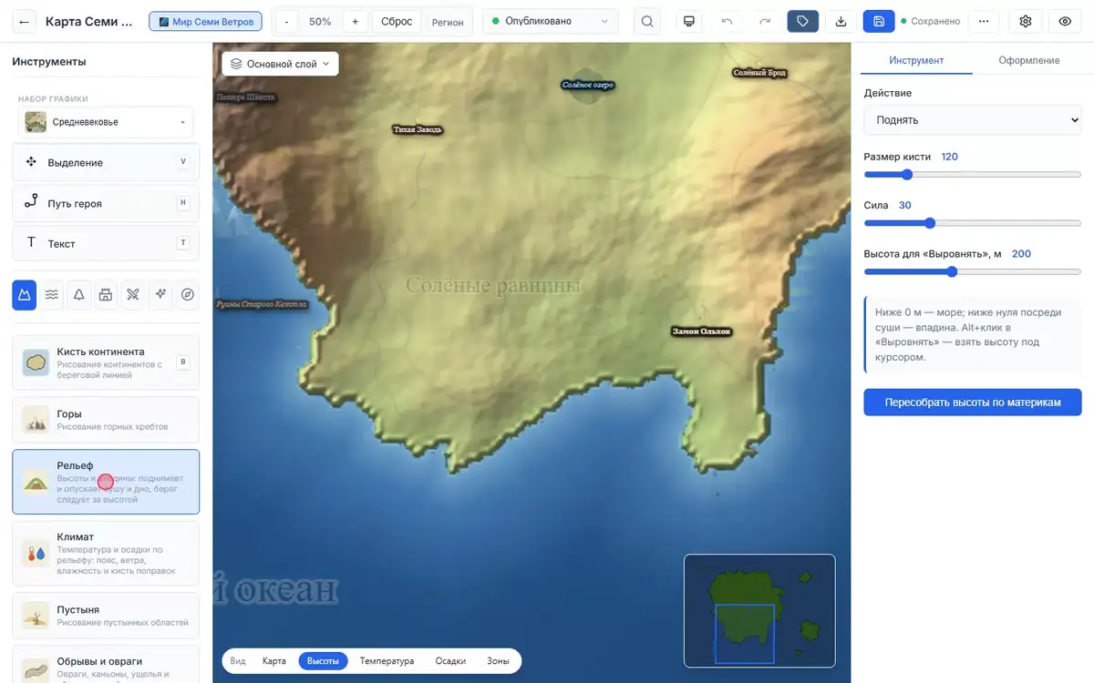The image size is (1094, 683).
Task: Click the Замок Ольхов map label
Action: [701, 331]
